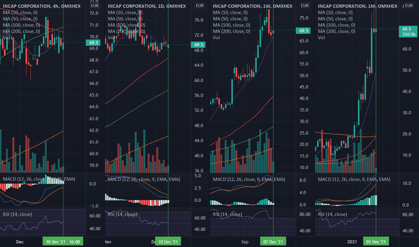Select the MACD indicator label in 1M chart
Viewport: 419px width, 247px height.
pos(354,179)
